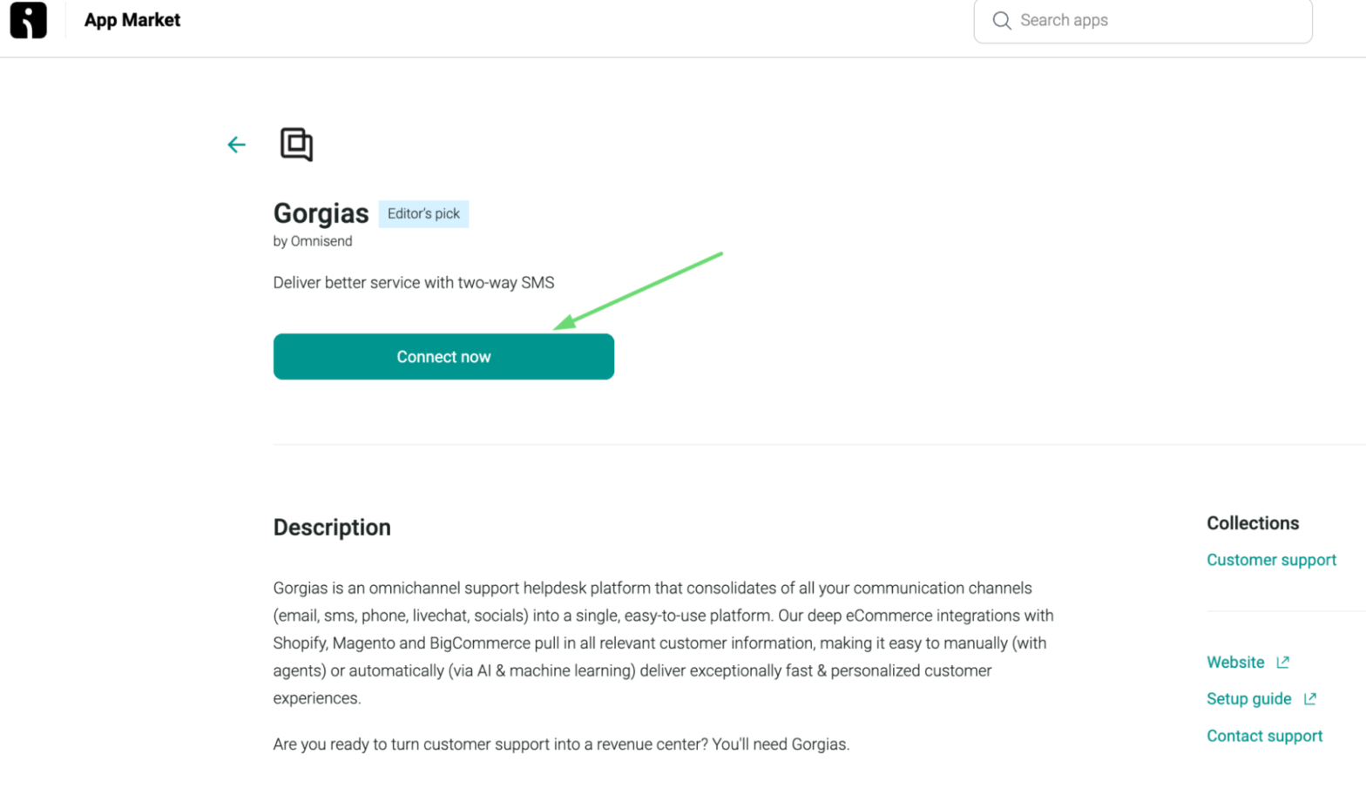The image size is (1366, 801).
Task: Click the Gorgias app name heading
Action: point(321,212)
